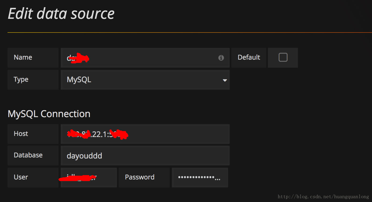Image resolution: width=372 pixels, height=202 pixels.
Task: Click the Type label
Action: click(21, 80)
